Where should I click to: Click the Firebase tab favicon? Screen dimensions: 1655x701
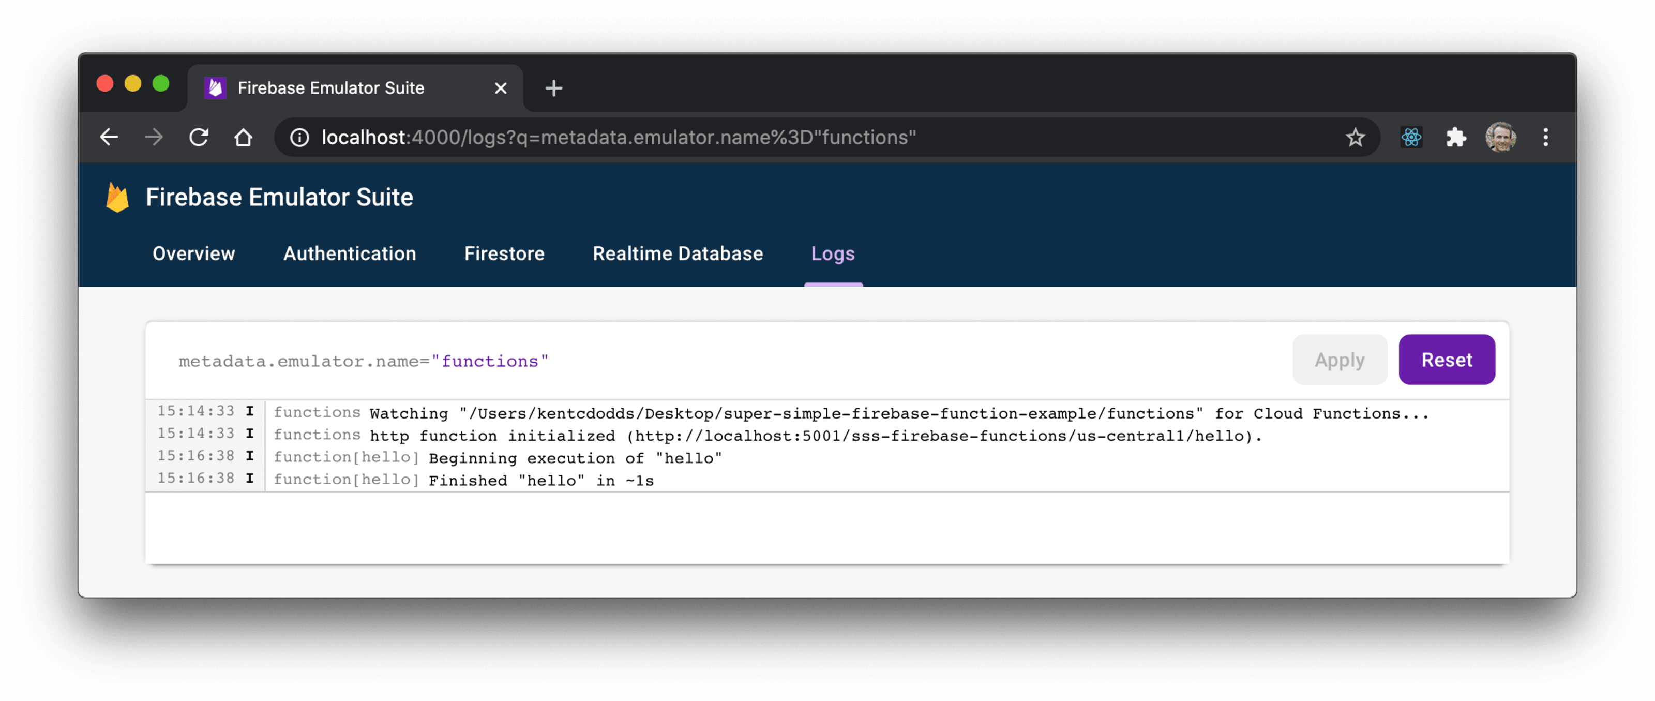click(x=215, y=88)
